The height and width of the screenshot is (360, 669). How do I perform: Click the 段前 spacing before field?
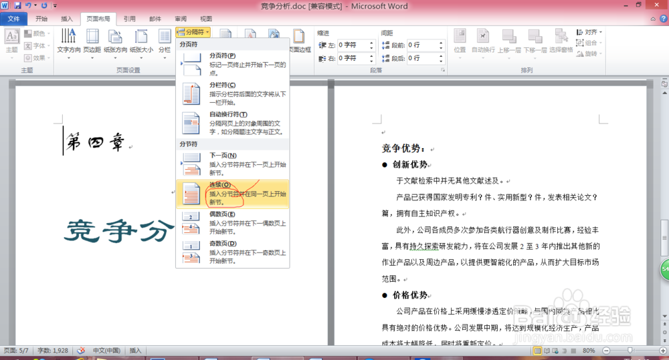click(x=422, y=45)
